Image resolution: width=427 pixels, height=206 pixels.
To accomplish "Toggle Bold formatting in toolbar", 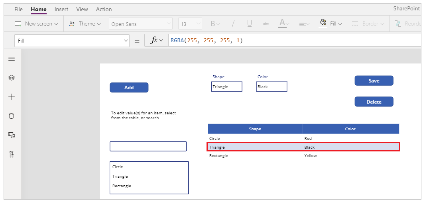I will click(x=213, y=24).
